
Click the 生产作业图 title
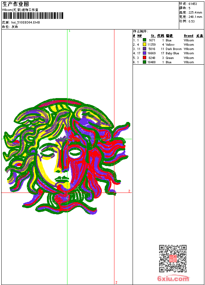pyautogui.click(x=16, y=4)
